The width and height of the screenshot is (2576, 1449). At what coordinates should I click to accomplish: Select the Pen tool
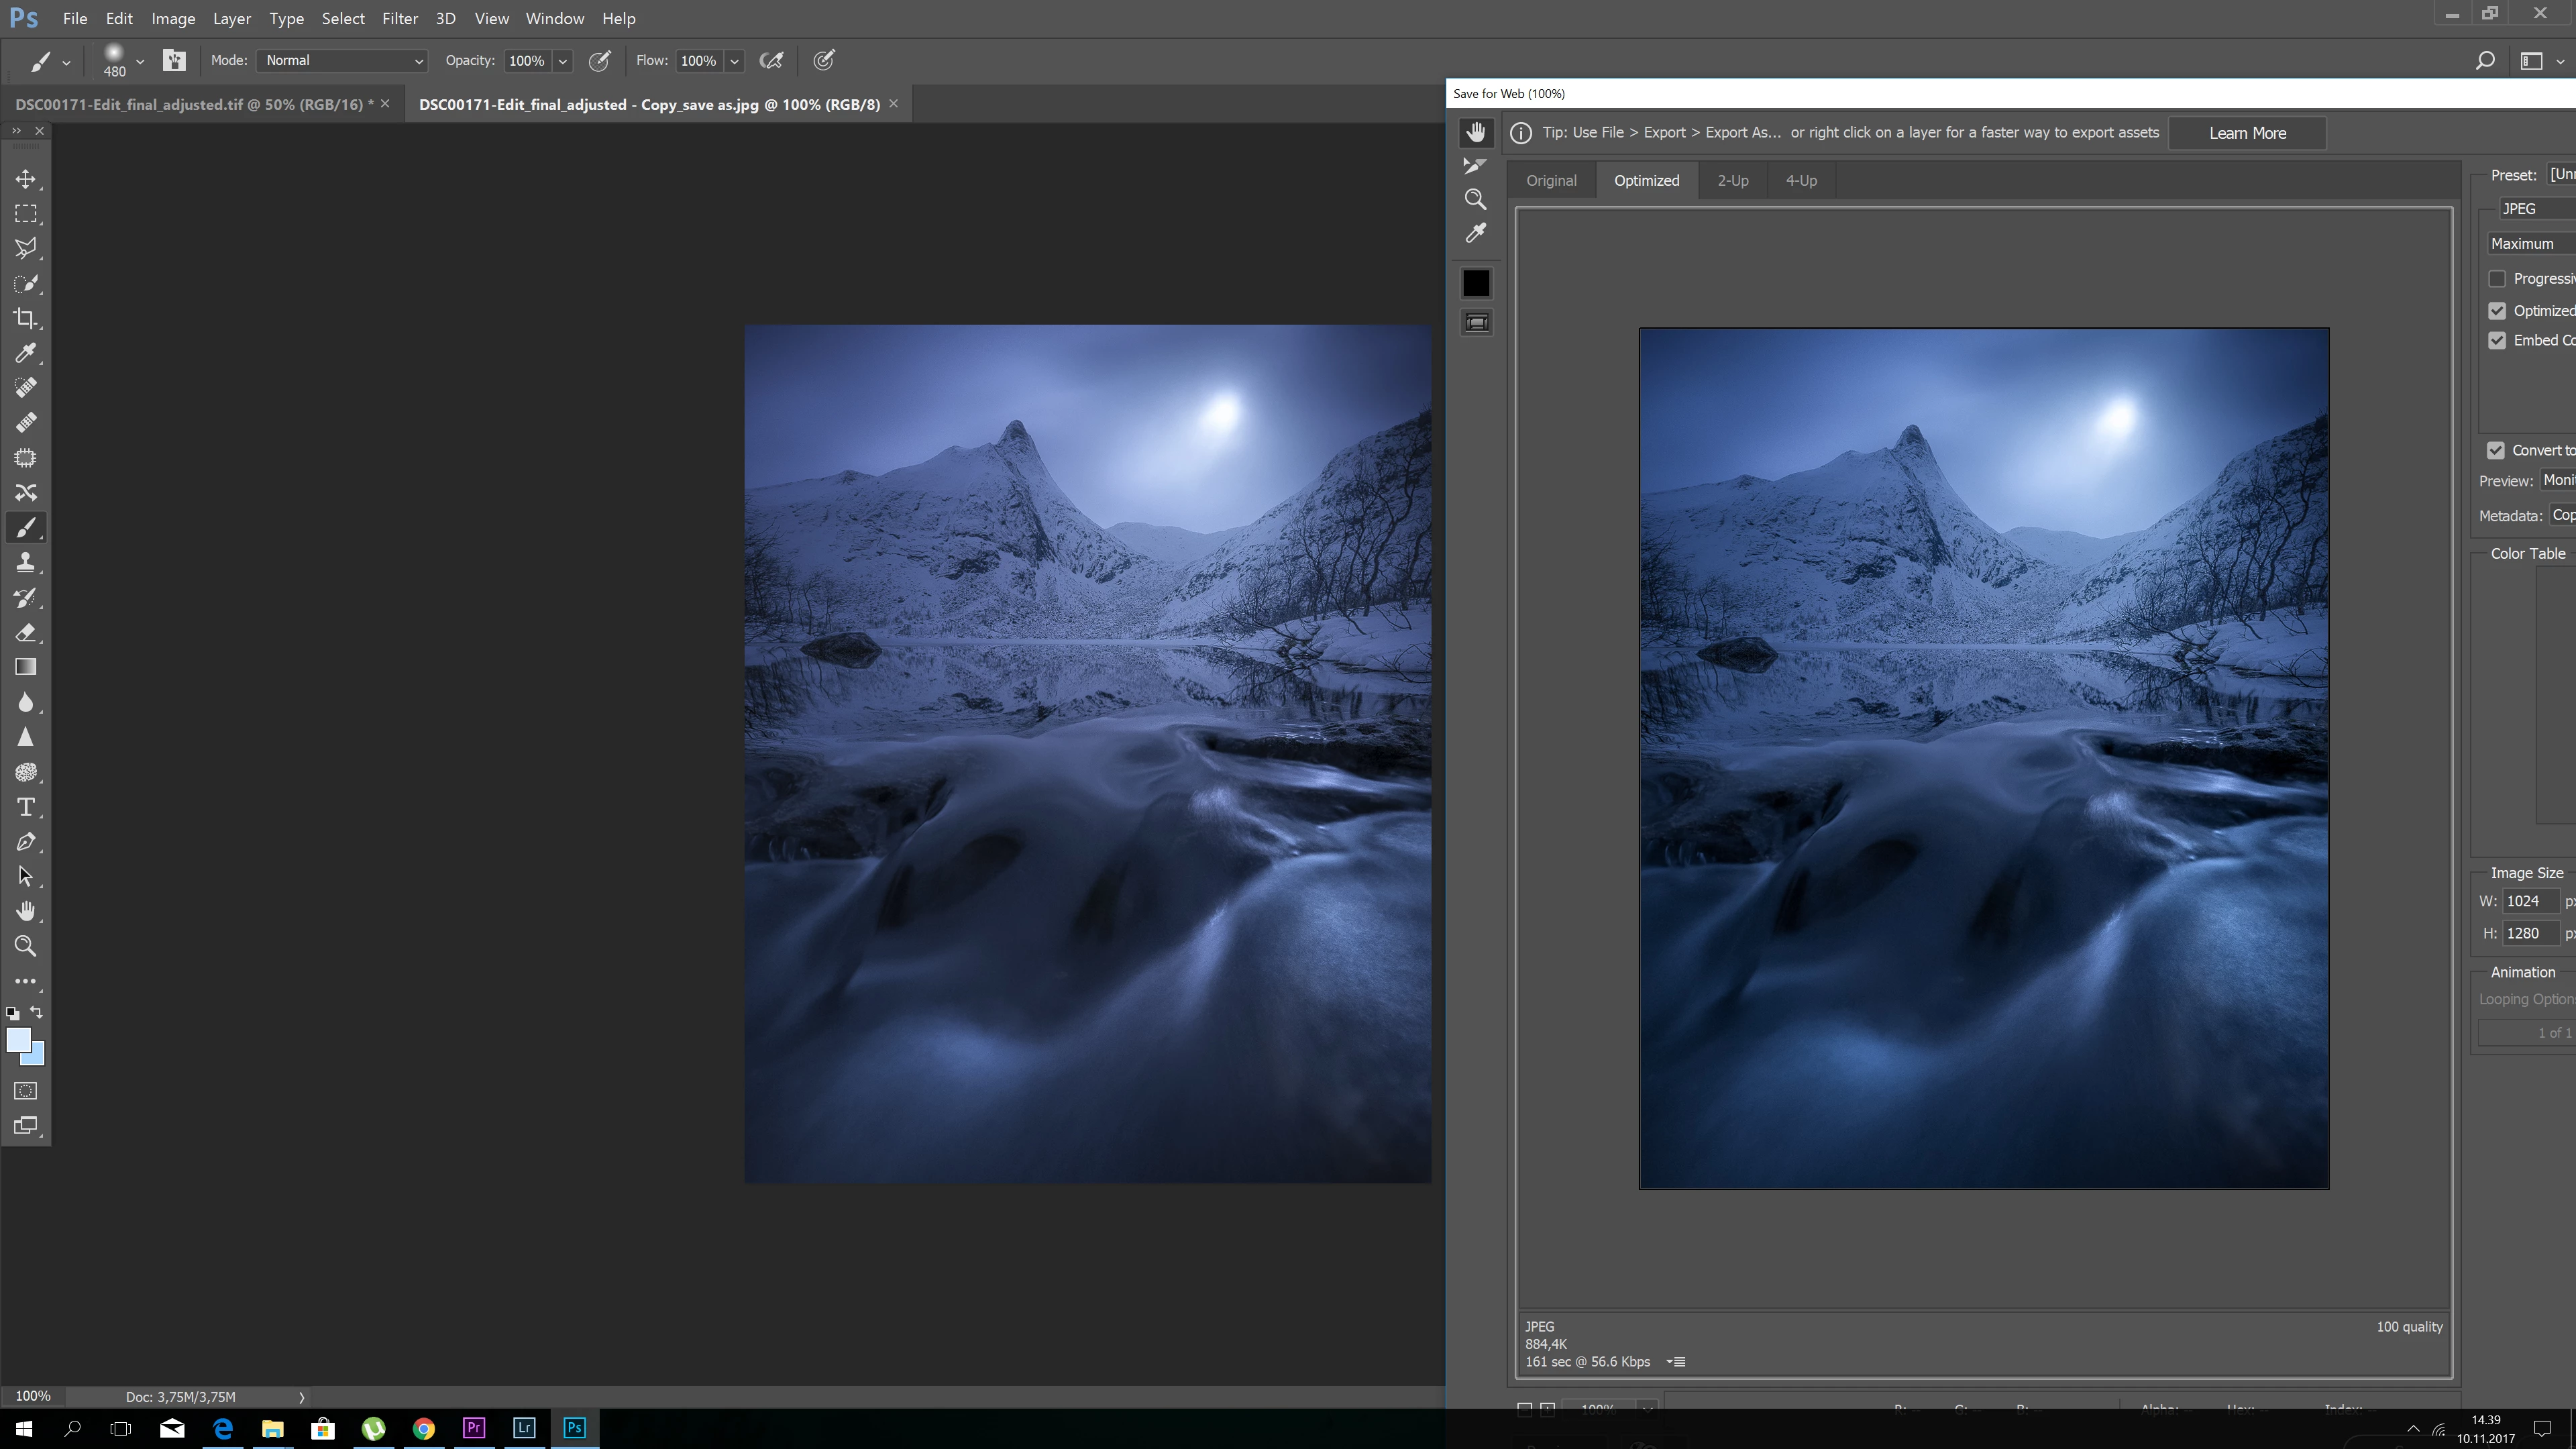(x=26, y=842)
